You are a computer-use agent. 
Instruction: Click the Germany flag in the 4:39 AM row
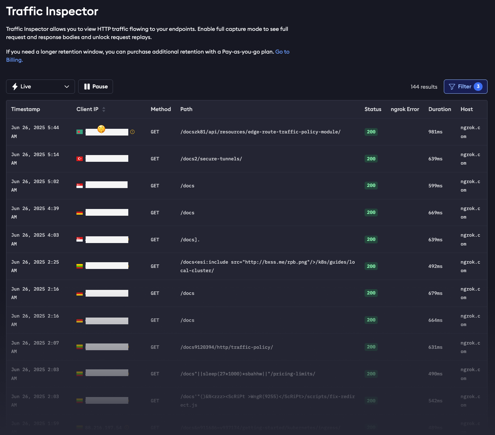coord(80,213)
